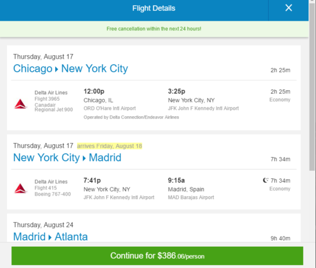Continue for $386.06 per person
Viewport: 316px width, 268px height.
(157, 256)
